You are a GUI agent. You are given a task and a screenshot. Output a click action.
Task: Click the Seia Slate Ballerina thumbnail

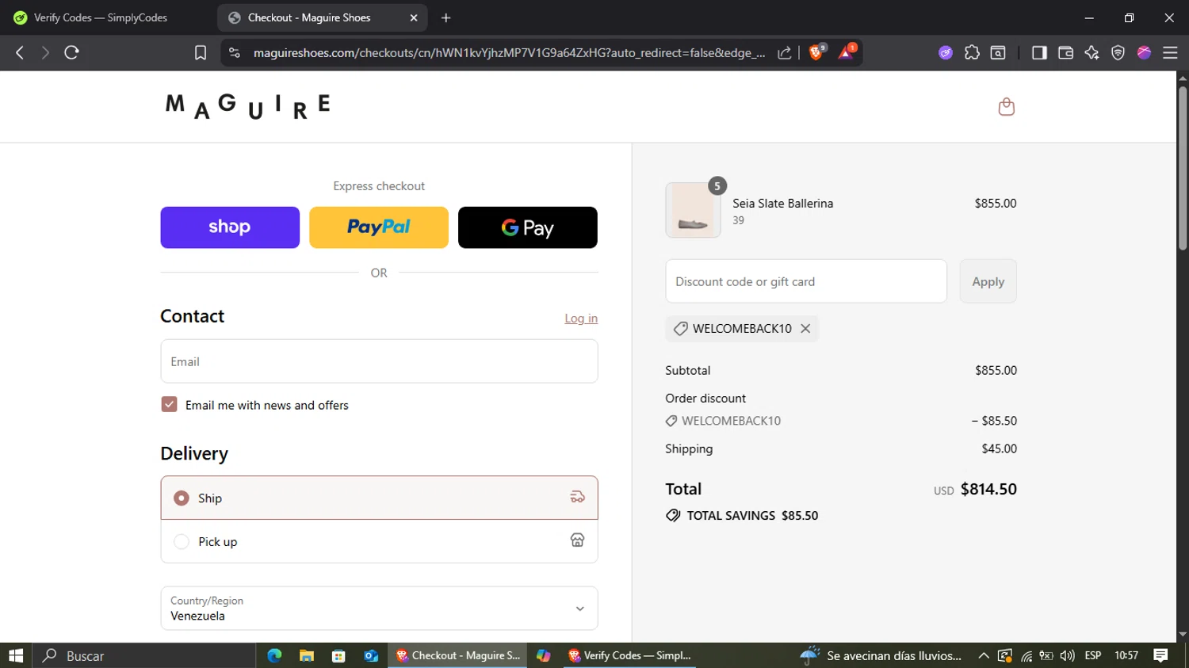[x=693, y=210]
